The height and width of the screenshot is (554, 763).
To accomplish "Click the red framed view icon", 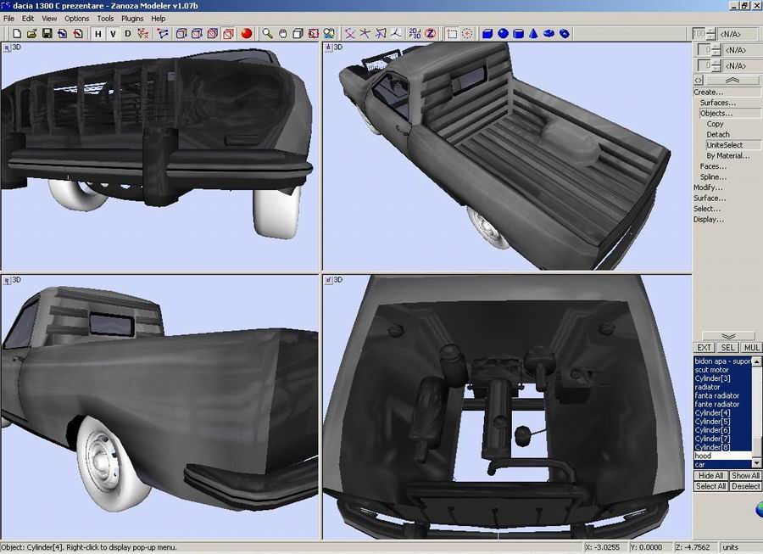I will point(314,34).
